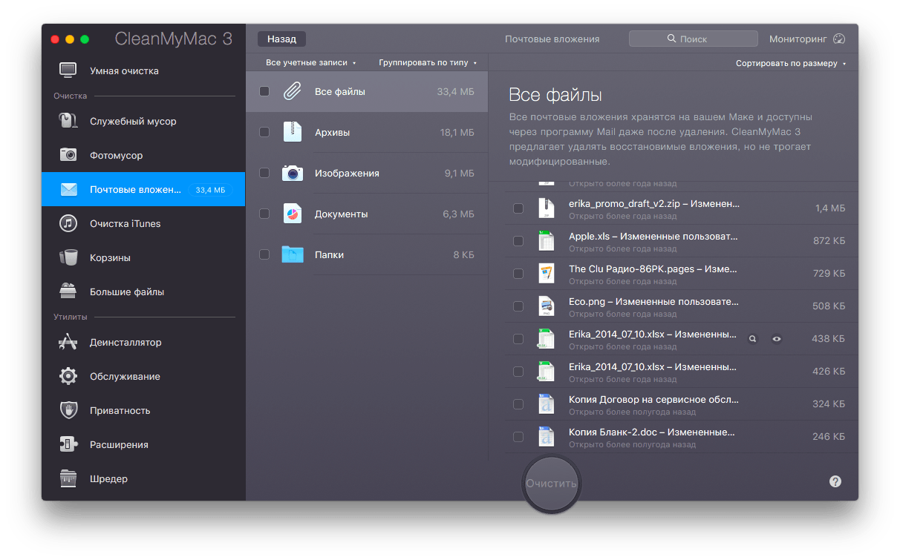Click PNG file icon of Eco.png

[x=546, y=306]
